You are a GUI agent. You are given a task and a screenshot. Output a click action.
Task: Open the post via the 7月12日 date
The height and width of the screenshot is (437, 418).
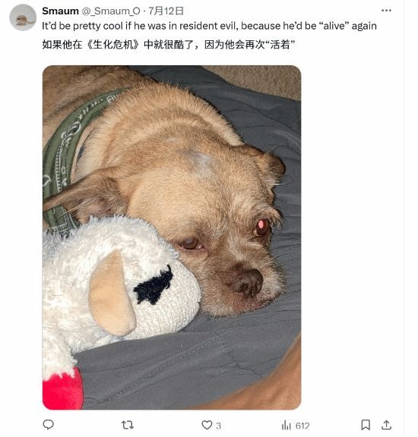coord(166,11)
